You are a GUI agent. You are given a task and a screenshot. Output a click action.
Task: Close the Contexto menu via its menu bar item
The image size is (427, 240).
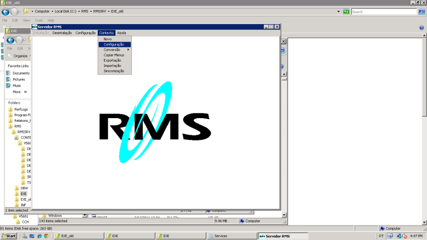[106, 33]
